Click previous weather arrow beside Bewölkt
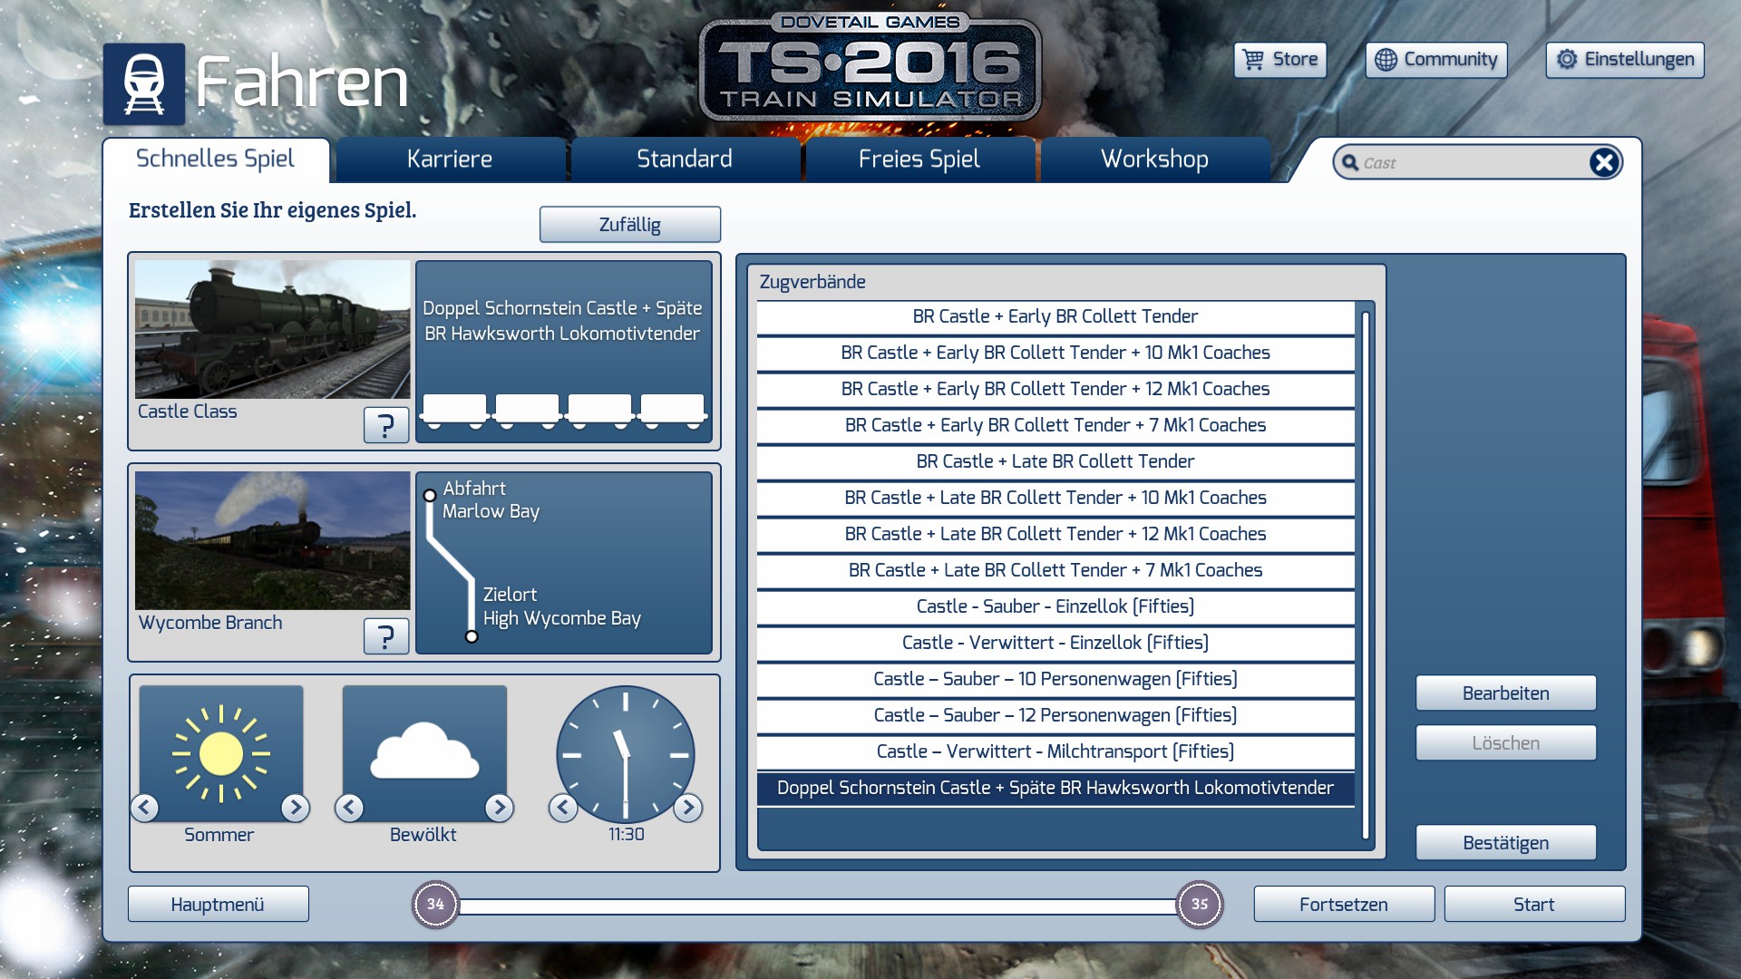 pos(349,807)
